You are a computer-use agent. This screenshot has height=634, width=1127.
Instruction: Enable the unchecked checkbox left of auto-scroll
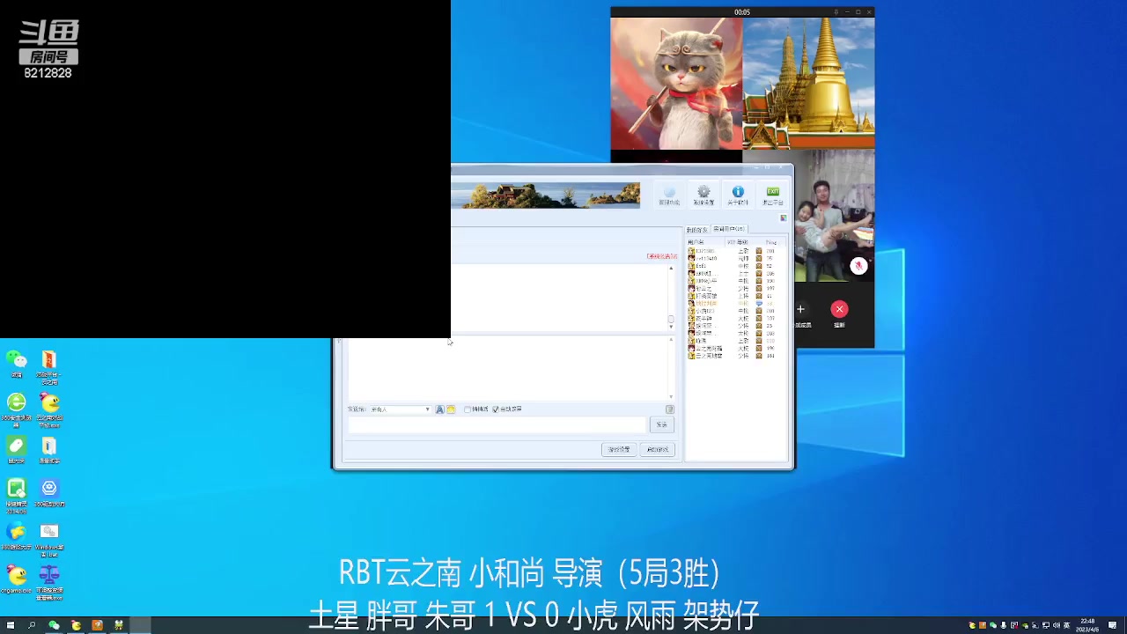468,409
